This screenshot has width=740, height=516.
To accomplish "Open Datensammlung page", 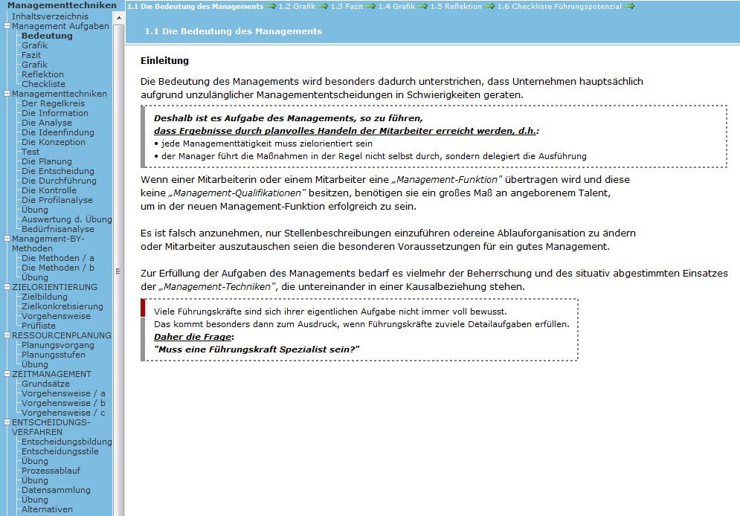I will (x=57, y=490).
